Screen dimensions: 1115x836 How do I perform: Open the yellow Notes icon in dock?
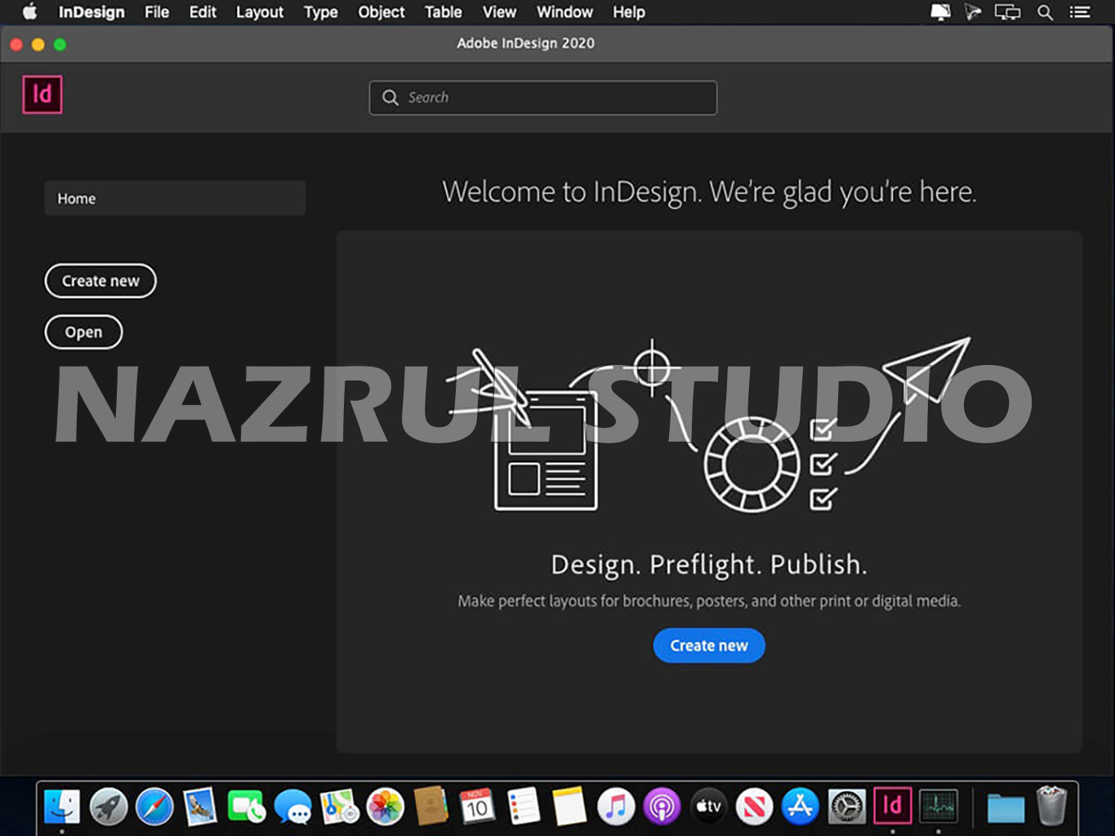pos(569,807)
